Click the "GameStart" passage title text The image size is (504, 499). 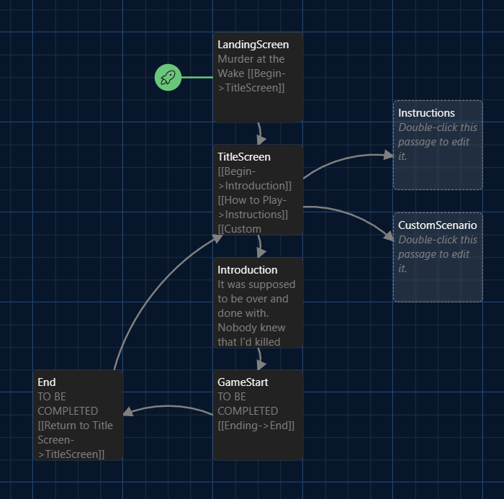(243, 382)
